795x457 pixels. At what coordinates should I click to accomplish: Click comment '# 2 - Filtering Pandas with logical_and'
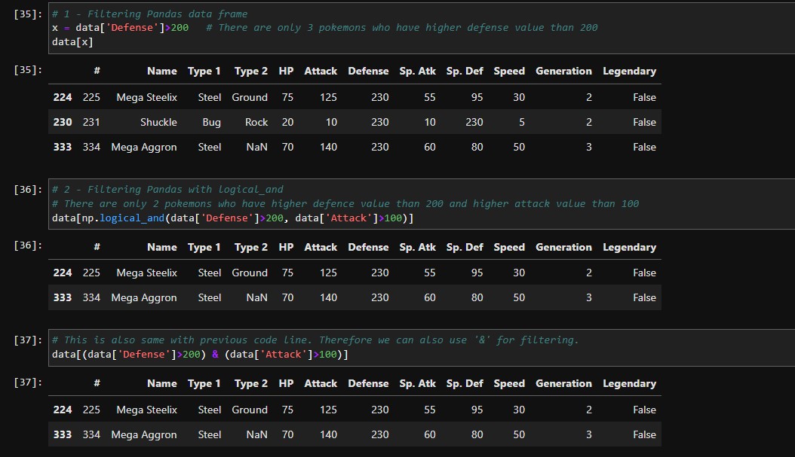[x=167, y=190]
